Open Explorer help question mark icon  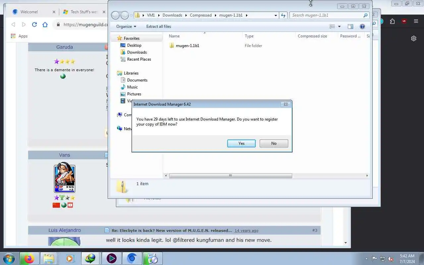click(362, 26)
